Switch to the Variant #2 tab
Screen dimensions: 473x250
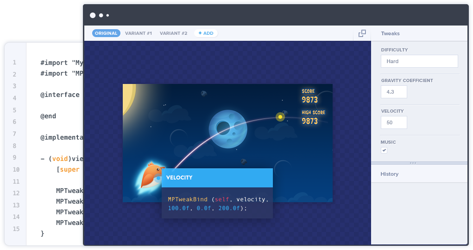173,33
